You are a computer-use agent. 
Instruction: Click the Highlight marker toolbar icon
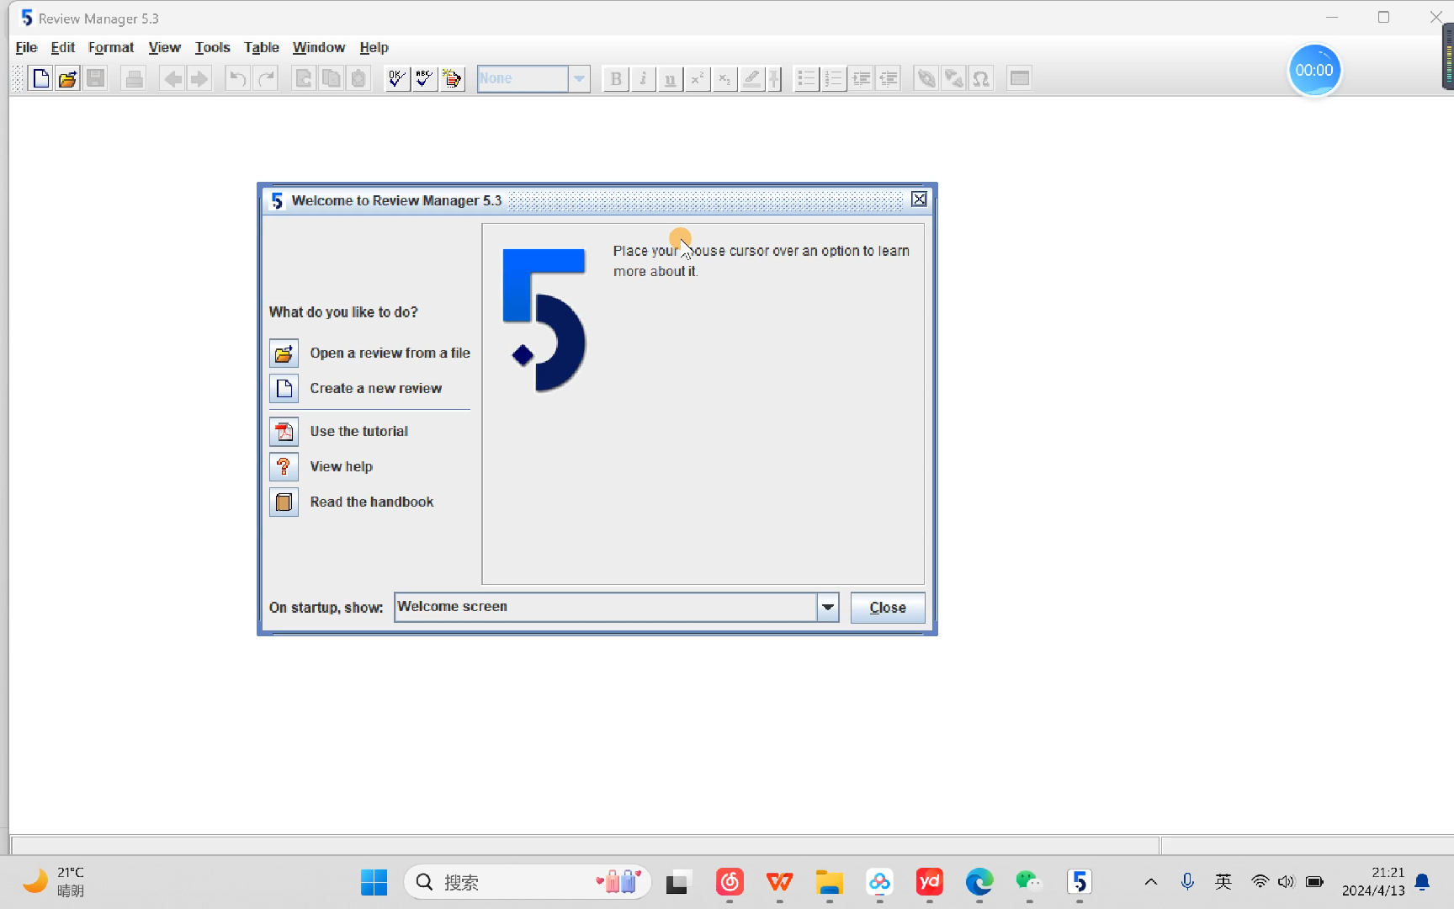pyautogui.click(x=752, y=78)
